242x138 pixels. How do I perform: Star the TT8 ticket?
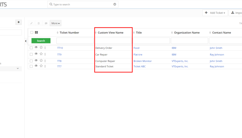41,60
